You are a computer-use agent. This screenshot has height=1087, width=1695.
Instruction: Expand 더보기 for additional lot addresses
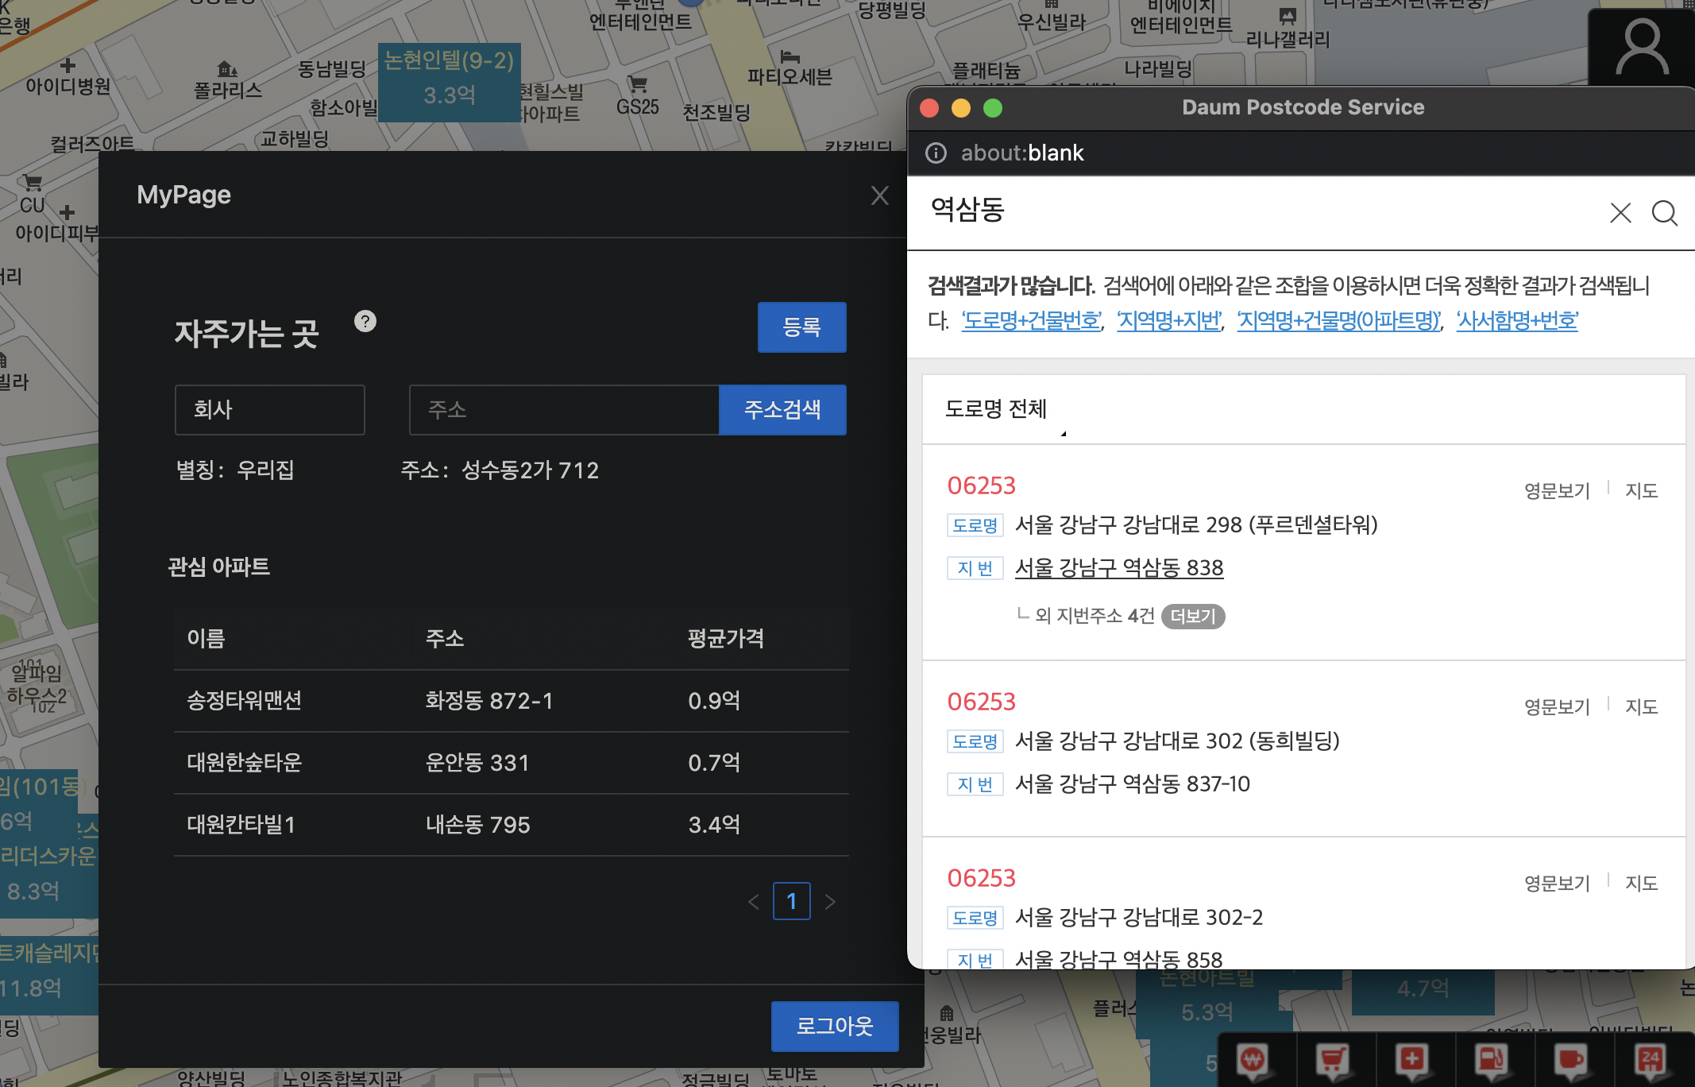point(1193,617)
